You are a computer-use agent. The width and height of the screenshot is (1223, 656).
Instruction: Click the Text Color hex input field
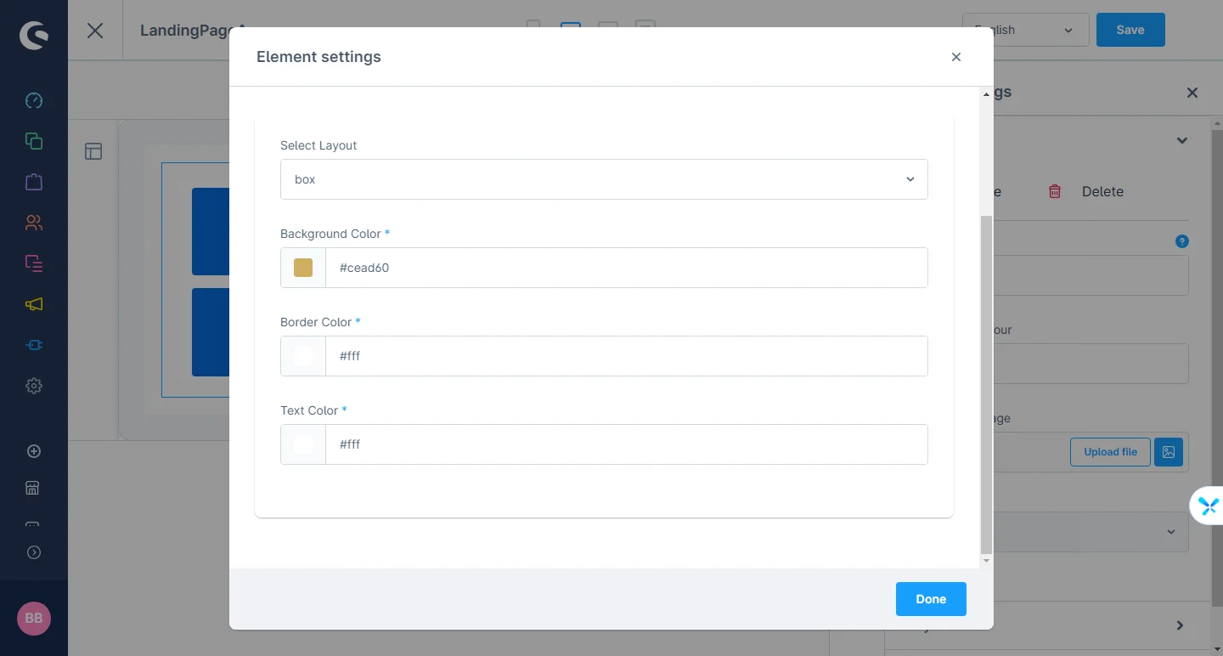click(x=627, y=444)
